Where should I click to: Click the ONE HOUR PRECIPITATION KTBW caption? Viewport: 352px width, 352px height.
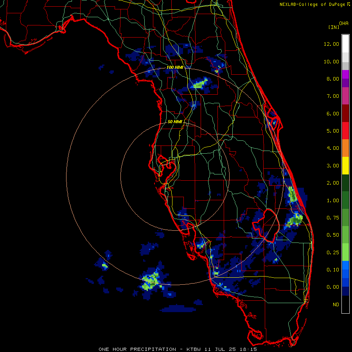click(178, 349)
